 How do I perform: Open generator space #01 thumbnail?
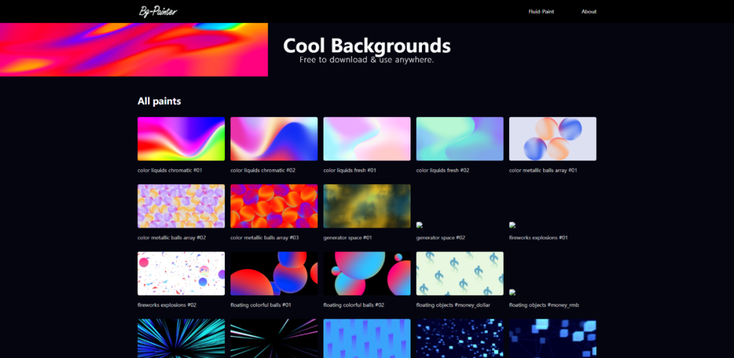pos(367,206)
